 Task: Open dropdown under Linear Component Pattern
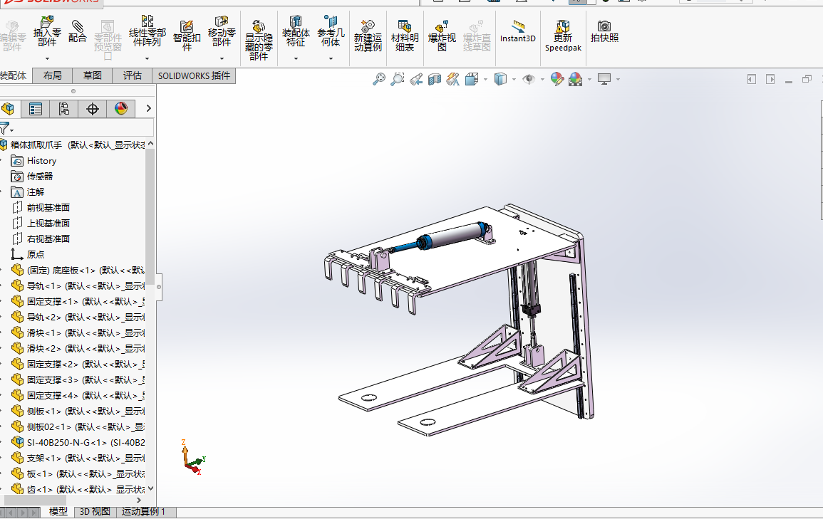pos(147,58)
